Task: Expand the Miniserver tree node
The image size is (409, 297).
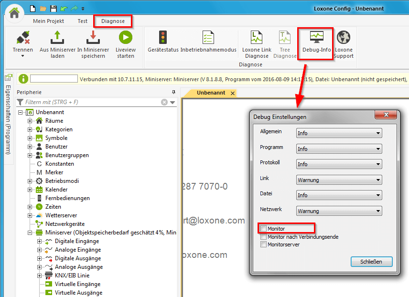Action: [29, 232]
